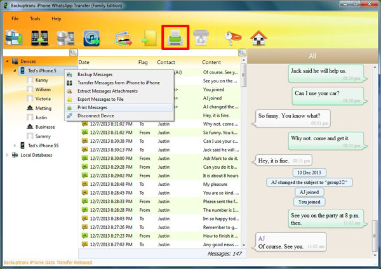Click the message list search magnifier icon
Viewport: 381px width, 269px height.
click(x=243, y=52)
